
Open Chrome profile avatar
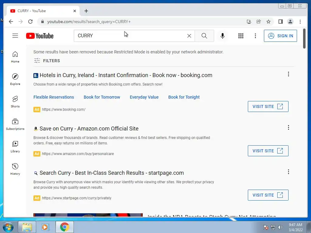(290, 22)
